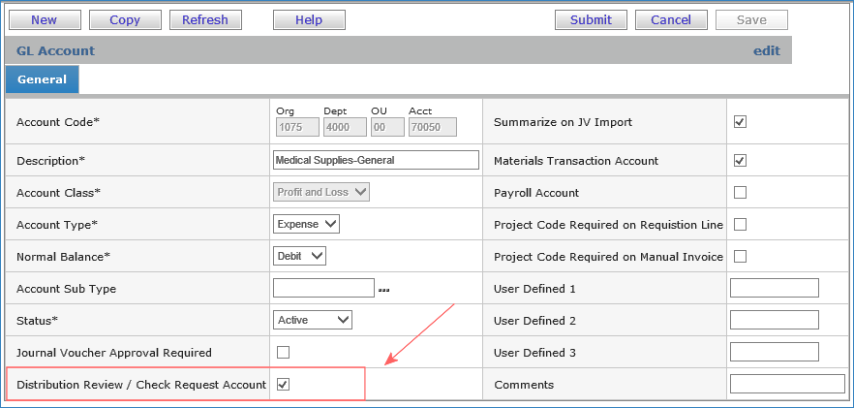This screenshot has width=854, height=408.
Task: Open the Account Type dropdown
Action: click(306, 225)
